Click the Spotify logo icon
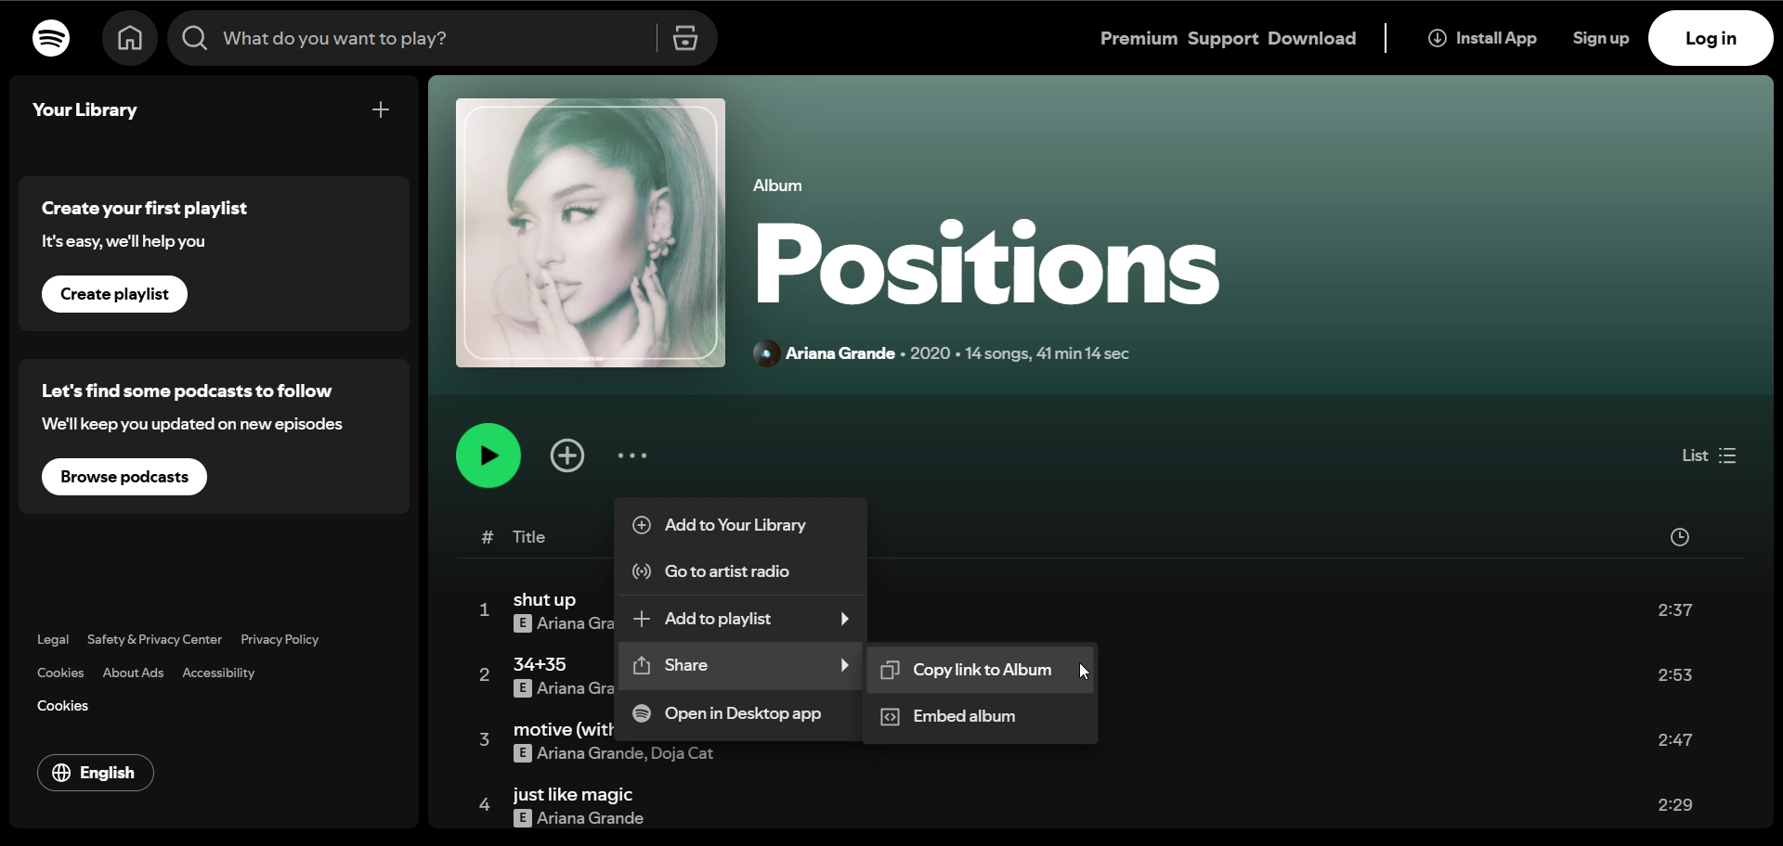Image resolution: width=1783 pixels, height=846 pixels. pos(51,38)
